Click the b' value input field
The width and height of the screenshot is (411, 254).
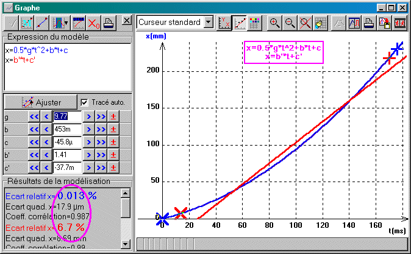point(66,155)
